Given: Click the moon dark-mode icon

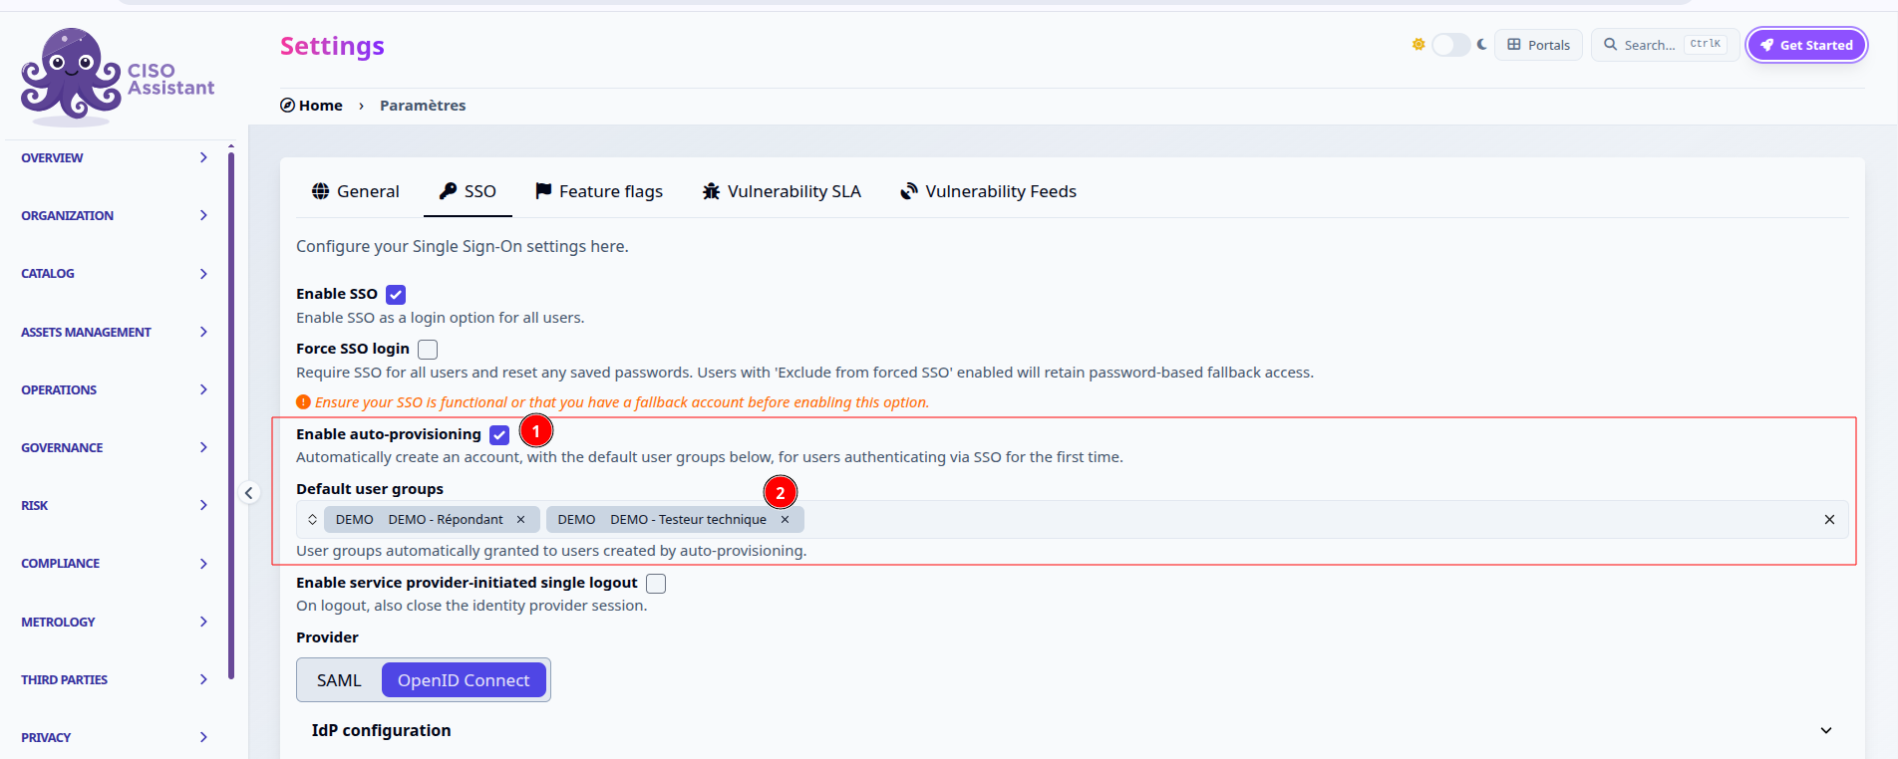Looking at the screenshot, I should pos(1482,45).
